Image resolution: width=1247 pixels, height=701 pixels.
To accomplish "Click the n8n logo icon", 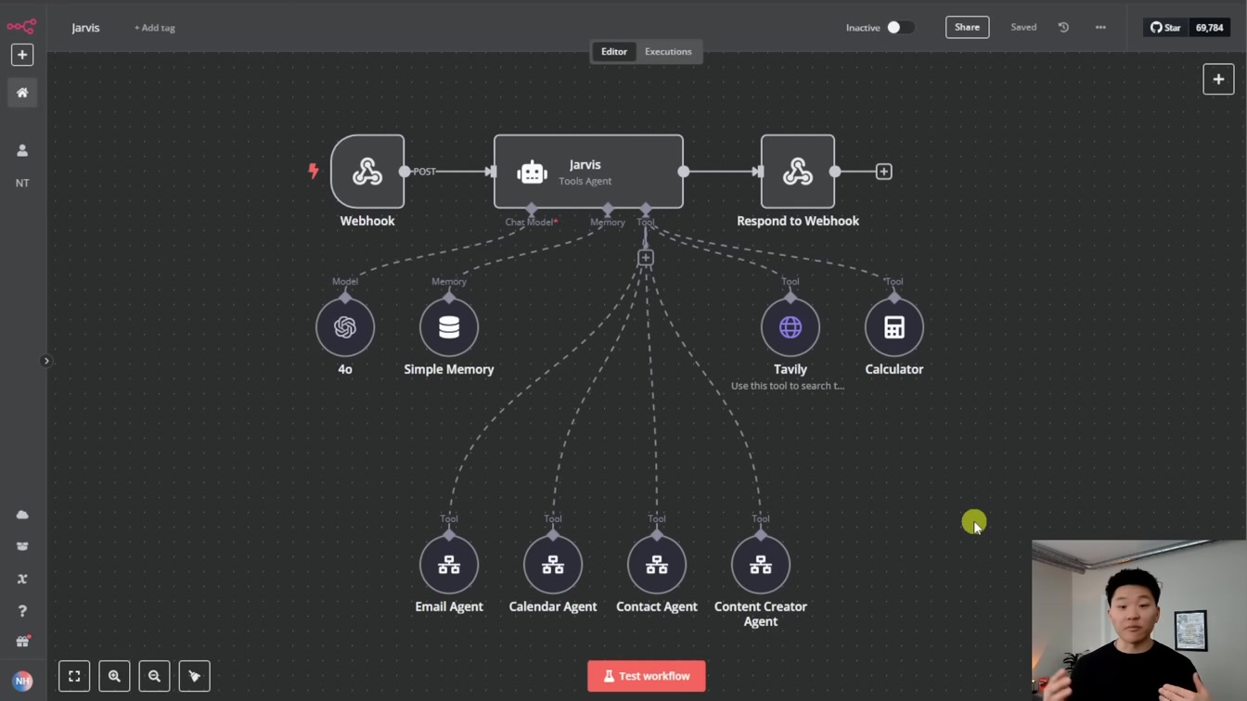I will pos(21,26).
